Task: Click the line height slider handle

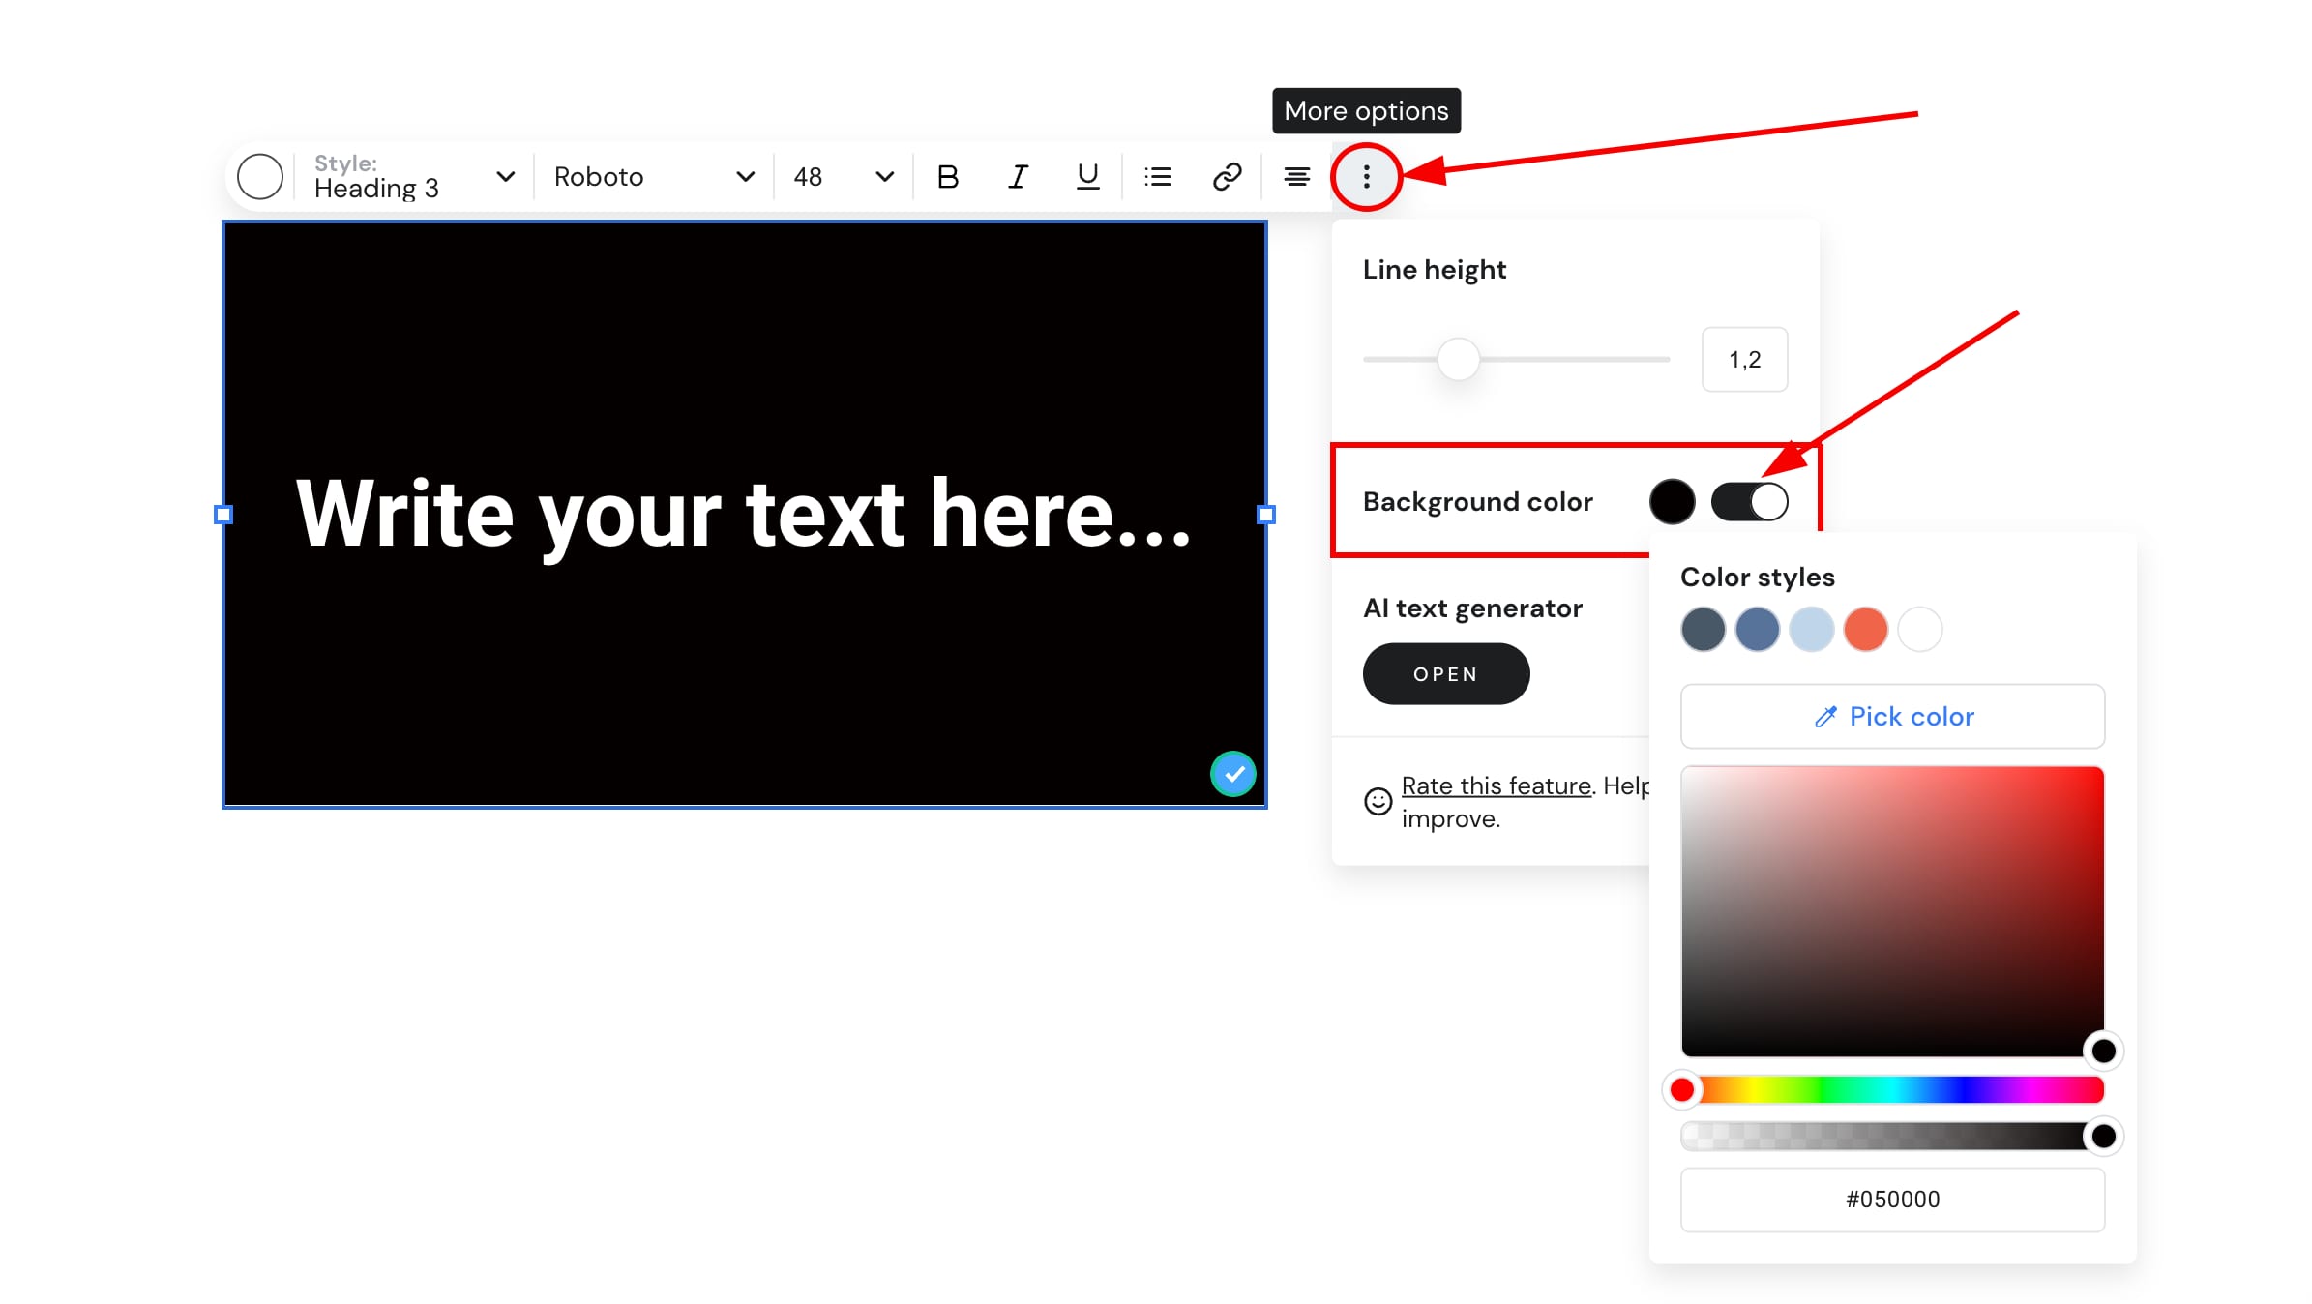Action: [1458, 360]
